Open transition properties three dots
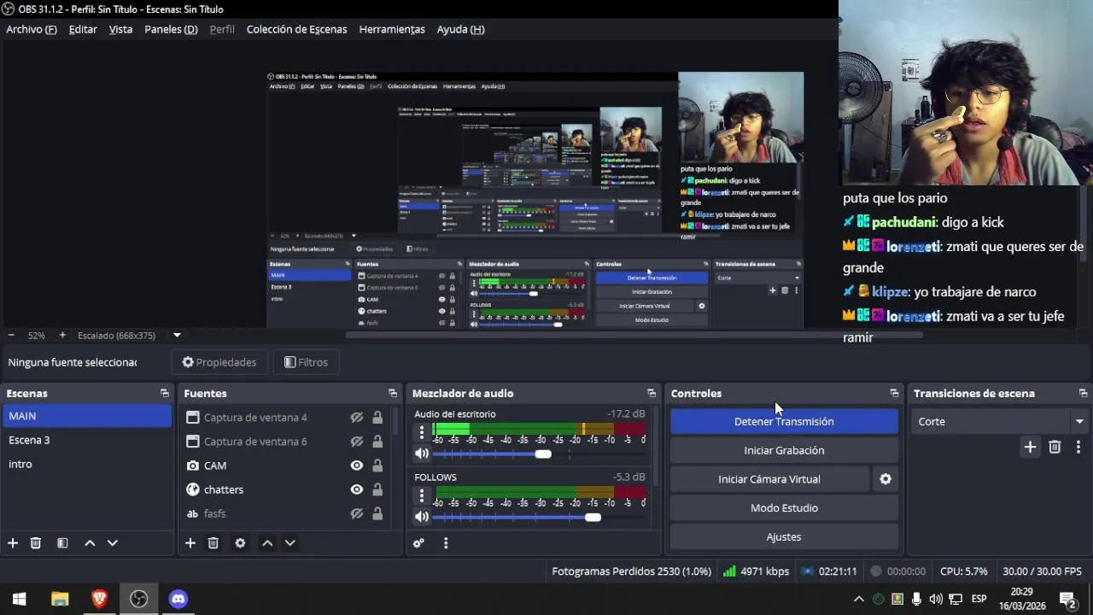This screenshot has height=615, width=1093. [1078, 447]
